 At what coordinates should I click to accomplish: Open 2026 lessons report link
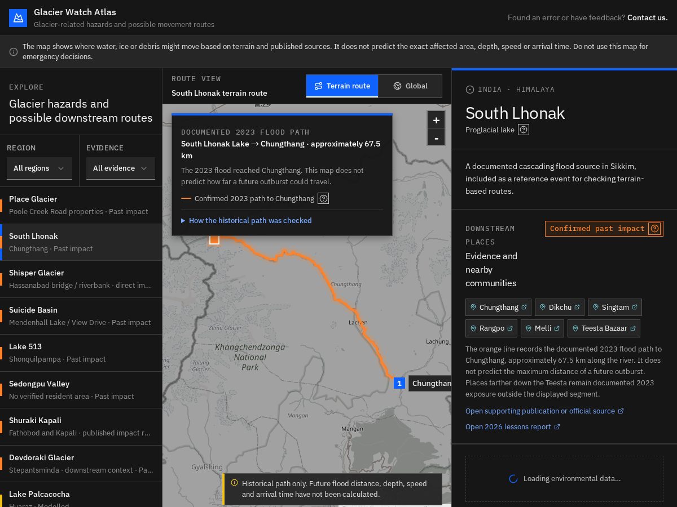click(x=513, y=426)
